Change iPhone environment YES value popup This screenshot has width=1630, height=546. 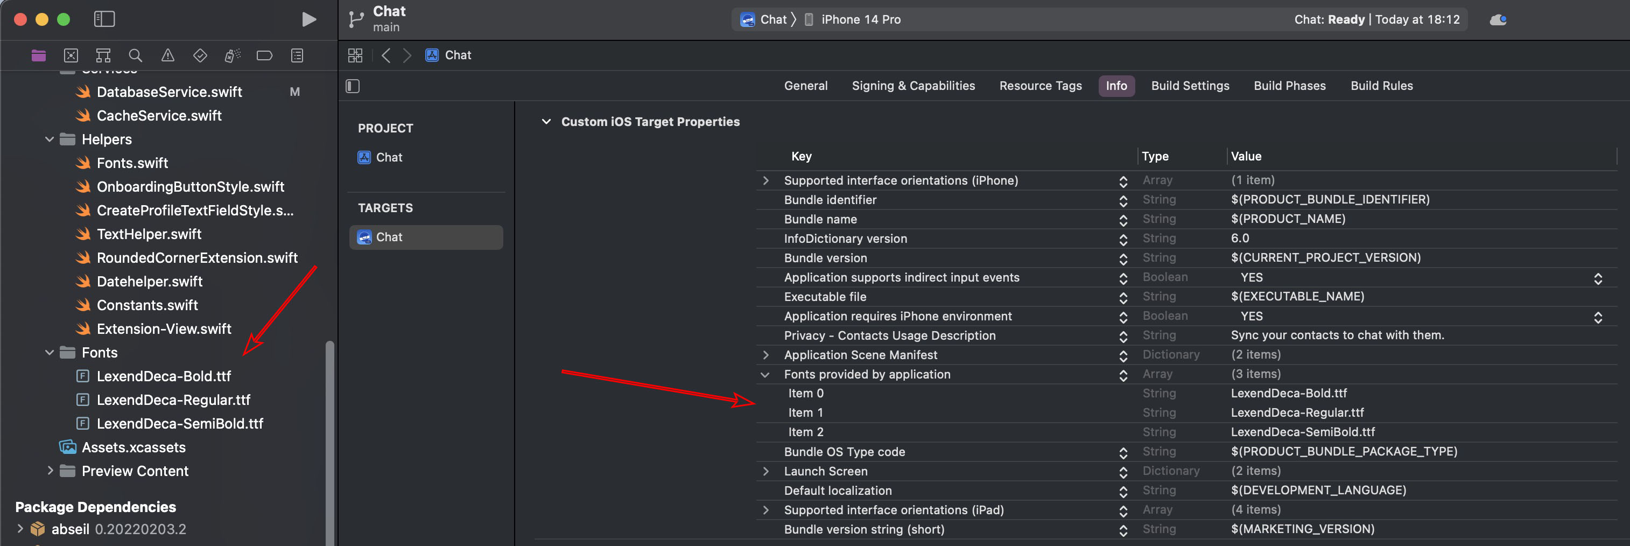pyautogui.click(x=1598, y=317)
